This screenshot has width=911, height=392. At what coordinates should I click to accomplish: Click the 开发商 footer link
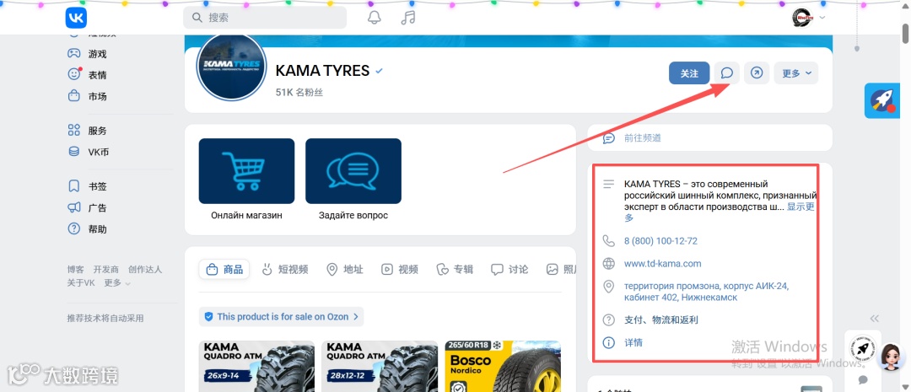click(x=105, y=270)
